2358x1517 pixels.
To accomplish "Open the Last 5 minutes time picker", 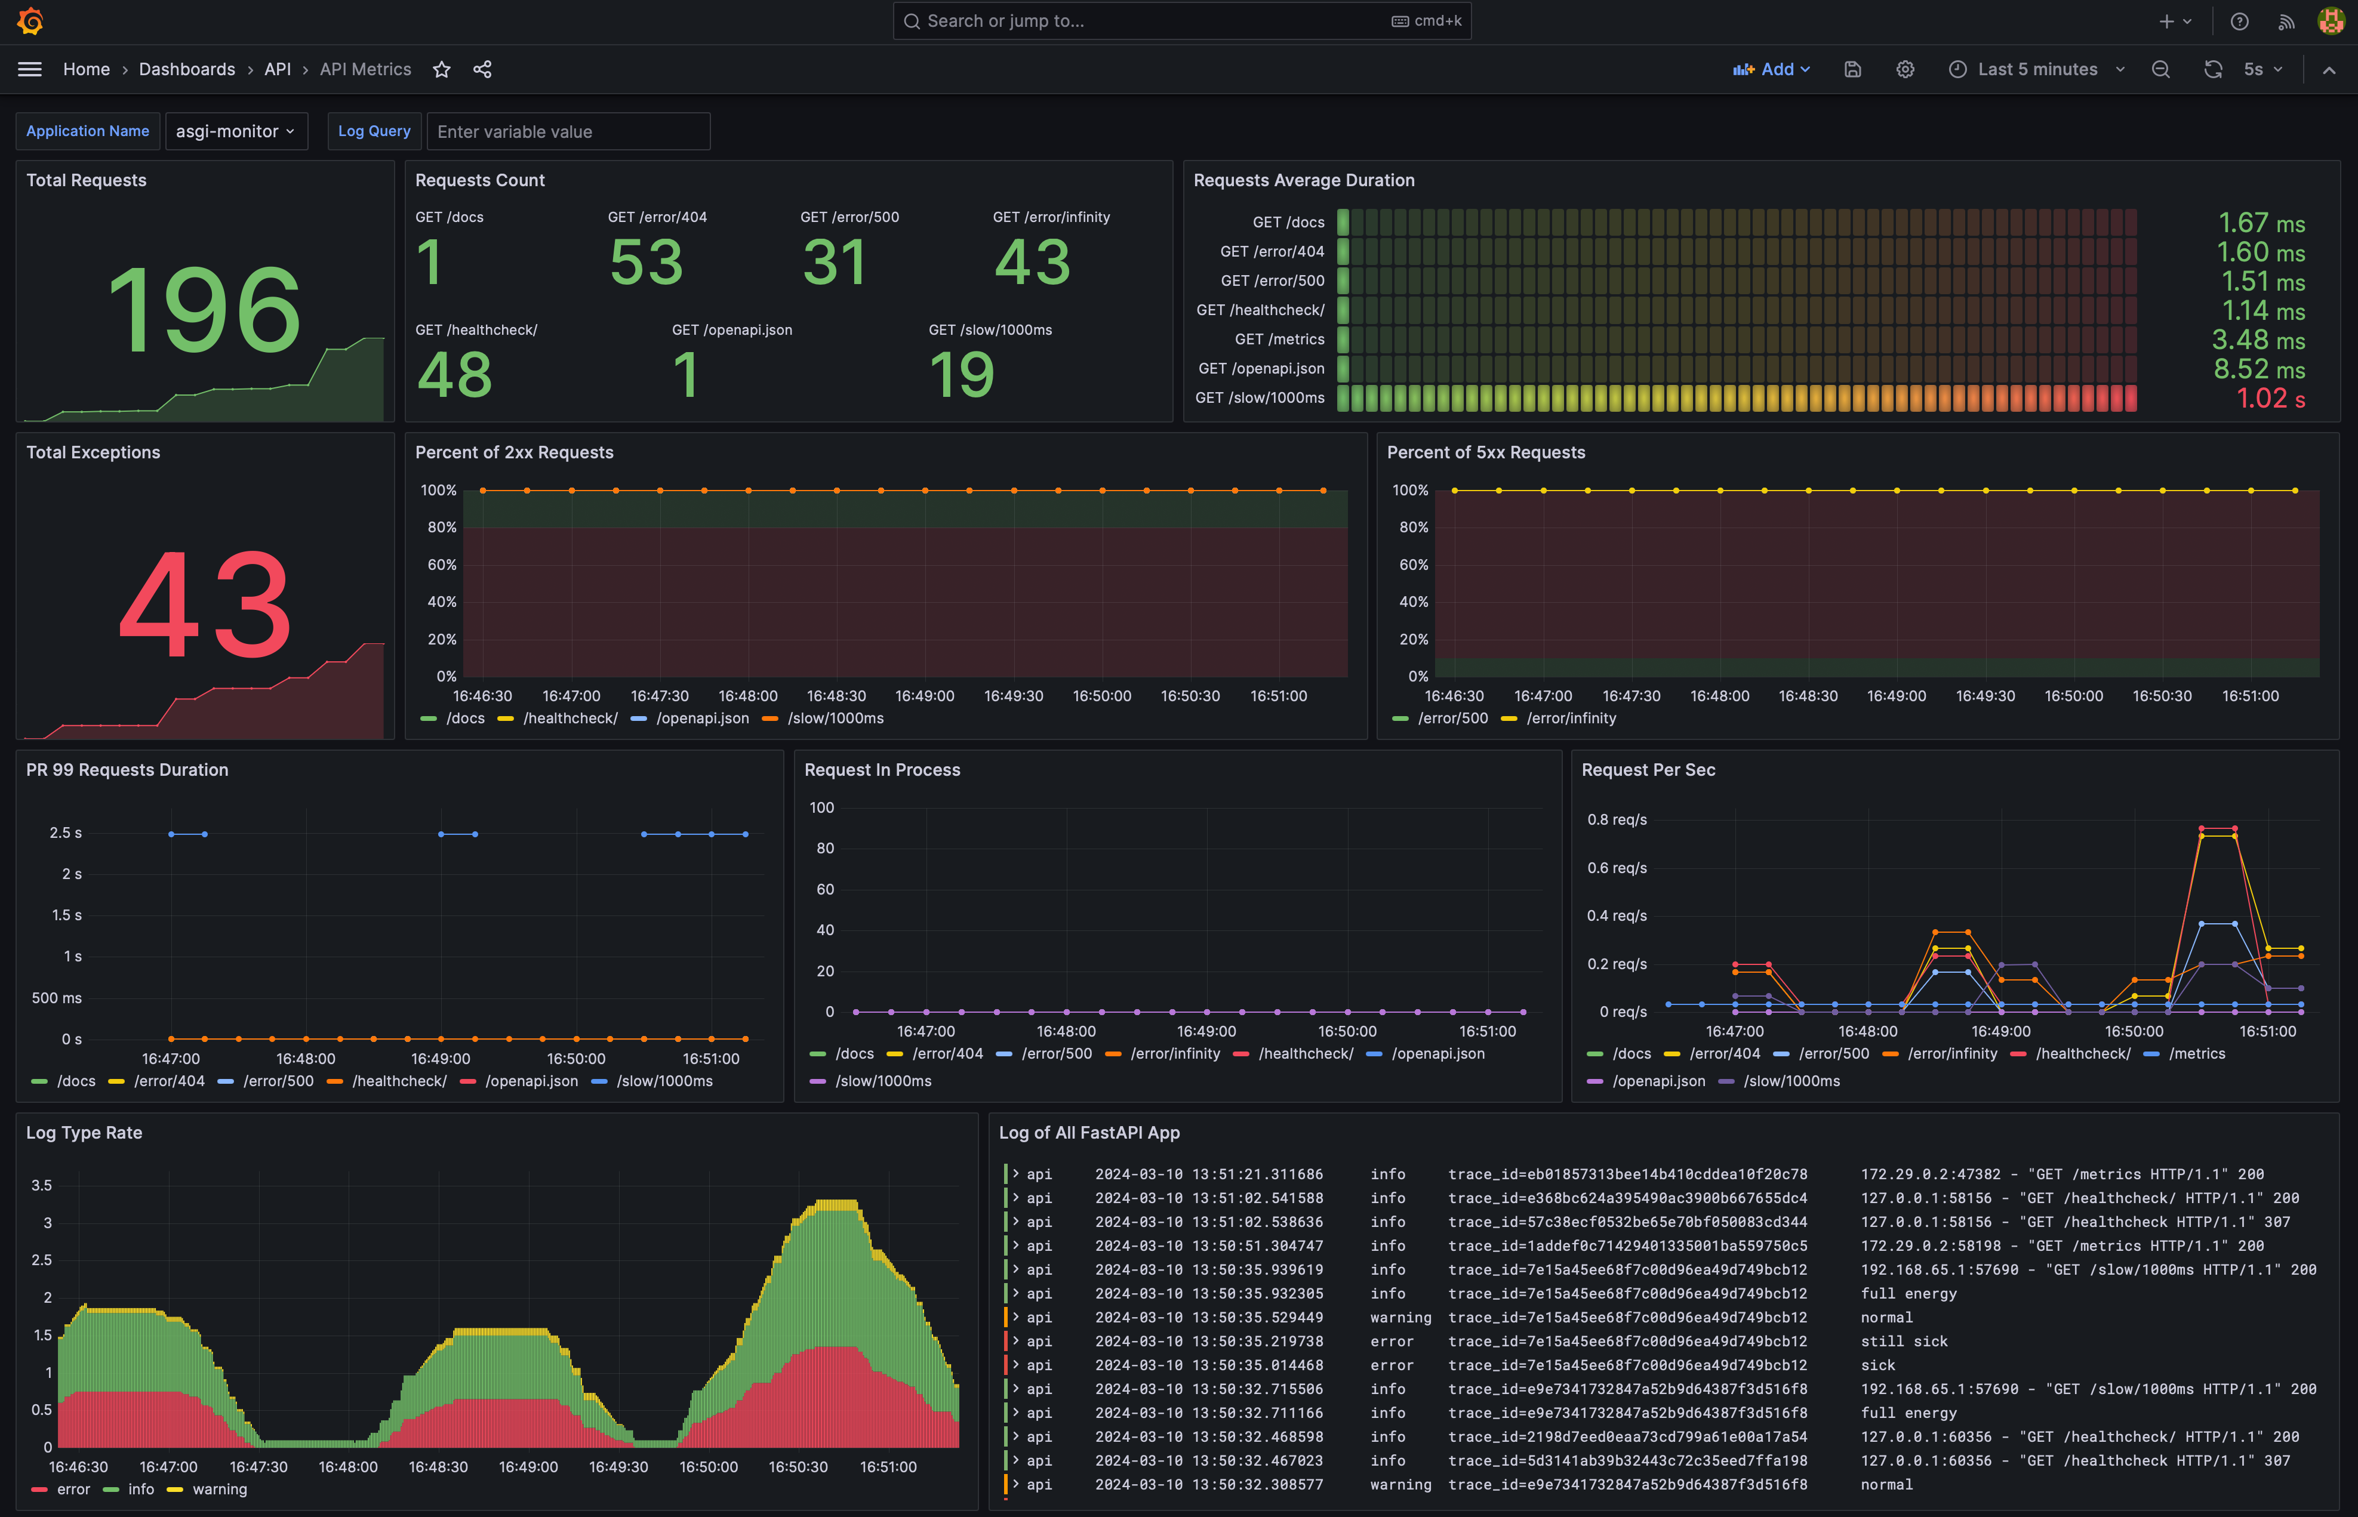I will pyautogui.click(x=2037, y=69).
